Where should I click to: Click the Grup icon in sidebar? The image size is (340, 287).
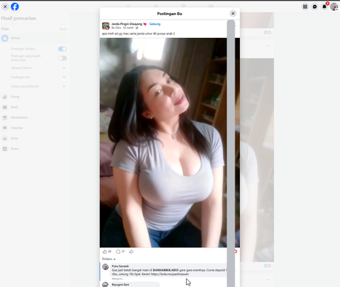[5, 138]
